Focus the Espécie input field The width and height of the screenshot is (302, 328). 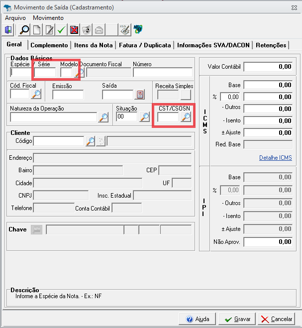tap(21, 72)
